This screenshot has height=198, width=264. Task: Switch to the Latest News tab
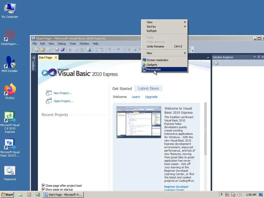pos(149,88)
